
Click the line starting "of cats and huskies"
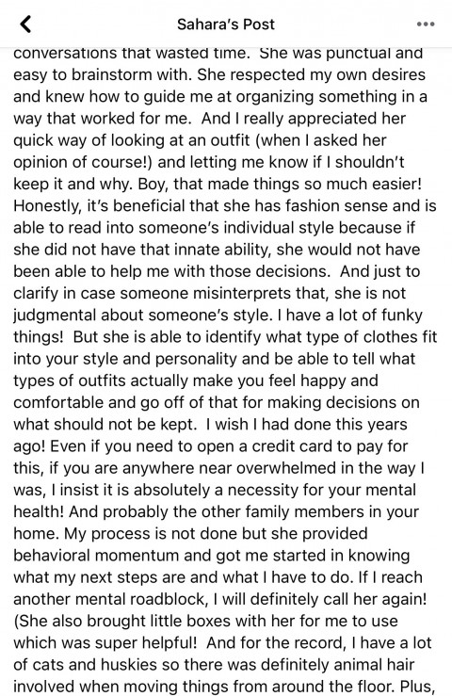[214, 665]
